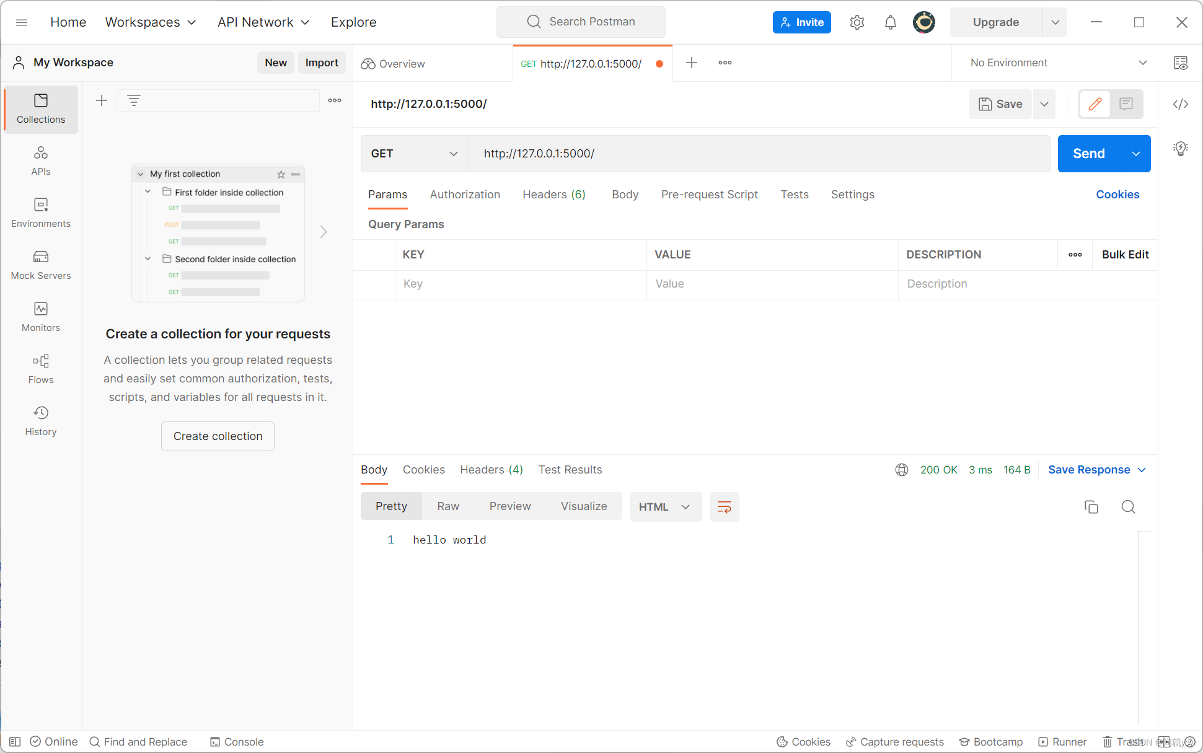The height and width of the screenshot is (753, 1203).
Task: Select the Raw response view tab
Action: (x=447, y=506)
